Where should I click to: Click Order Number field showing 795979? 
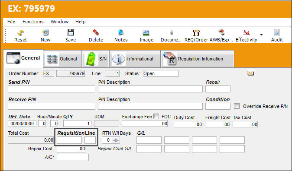pyautogui.click(x=71, y=73)
